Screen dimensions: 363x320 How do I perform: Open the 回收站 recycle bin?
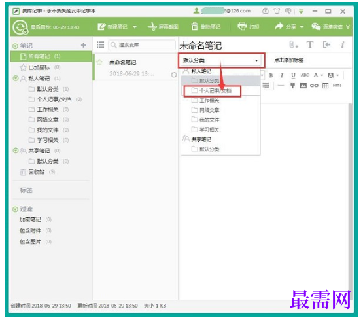pos(37,172)
